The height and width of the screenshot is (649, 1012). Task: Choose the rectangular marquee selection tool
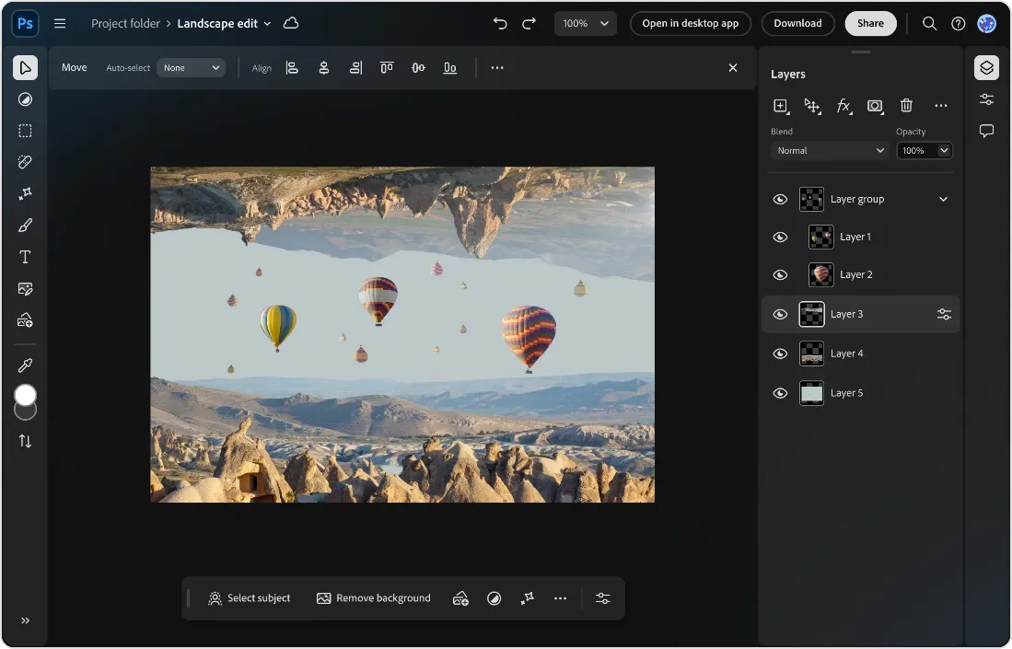tap(25, 131)
